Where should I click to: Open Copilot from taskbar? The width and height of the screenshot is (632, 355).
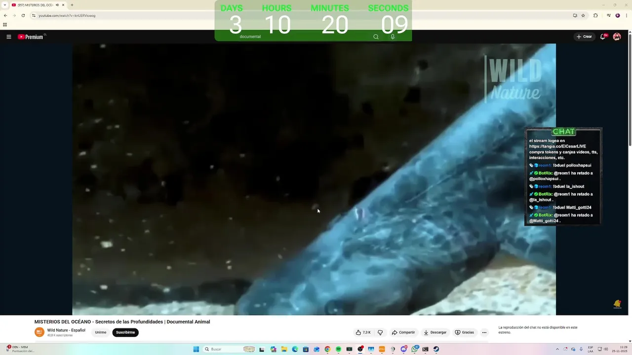tap(273, 349)
